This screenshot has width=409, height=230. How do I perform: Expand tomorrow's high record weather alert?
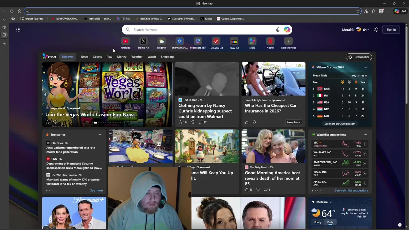click(367, 213)
